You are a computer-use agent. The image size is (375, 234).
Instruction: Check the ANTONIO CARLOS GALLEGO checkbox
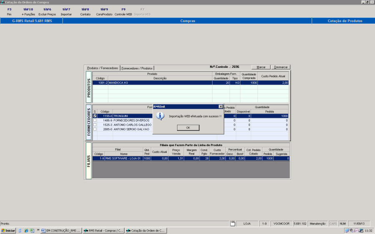(95, 125)
